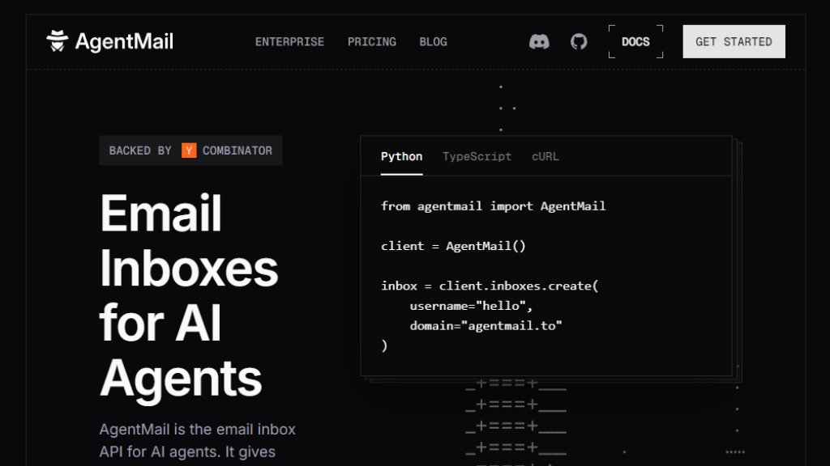Open the Discord community icon
Image resolution: width=830 pixels, height=466 pixels.
pos(539,42)
